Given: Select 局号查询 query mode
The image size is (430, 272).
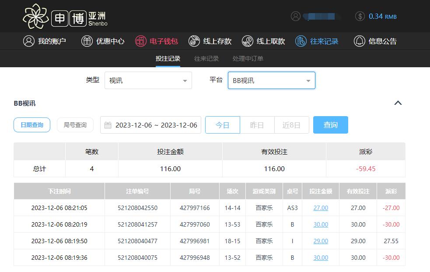Looking at the screenshot, I should [x=75, y=125].
